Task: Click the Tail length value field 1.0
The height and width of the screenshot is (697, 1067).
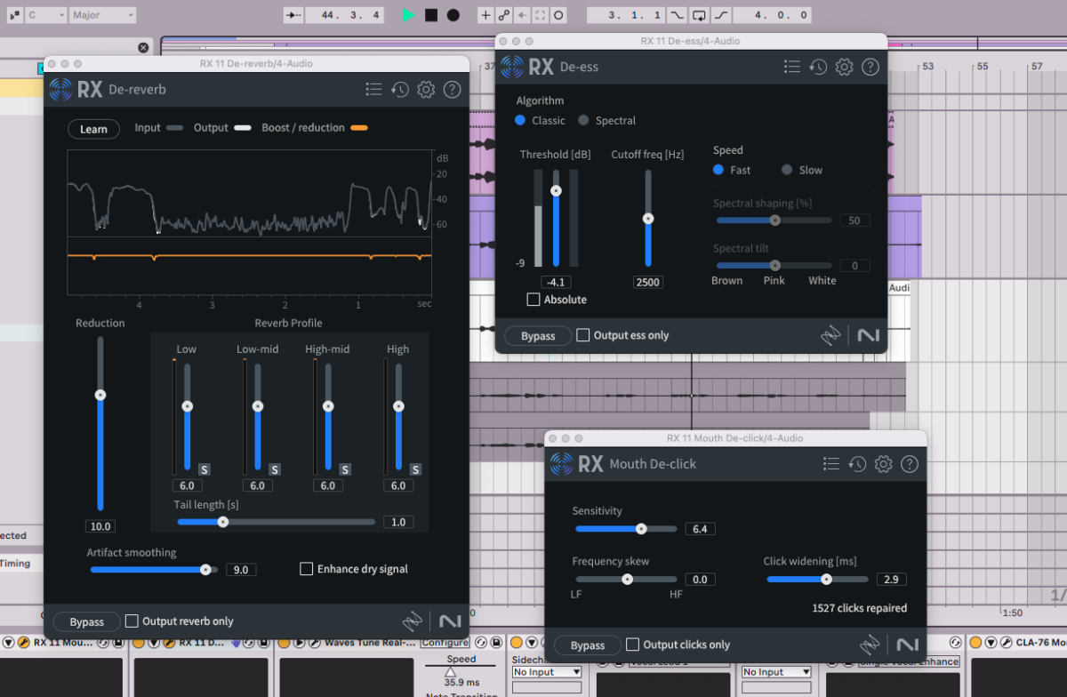Action: point(398,522)
